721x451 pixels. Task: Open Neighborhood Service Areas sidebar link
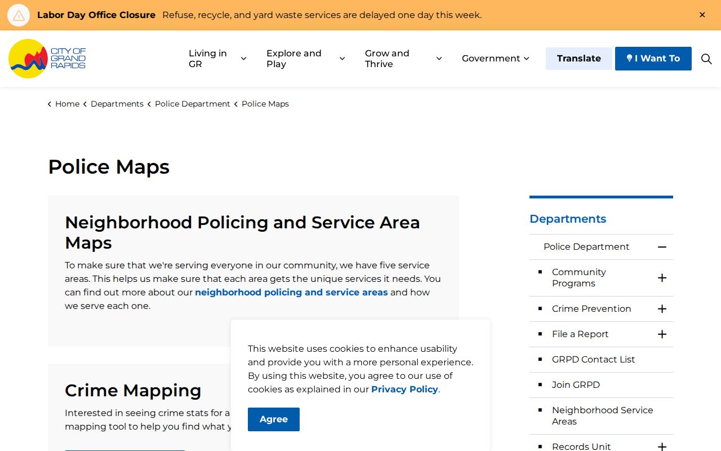(x=603, y=416)
